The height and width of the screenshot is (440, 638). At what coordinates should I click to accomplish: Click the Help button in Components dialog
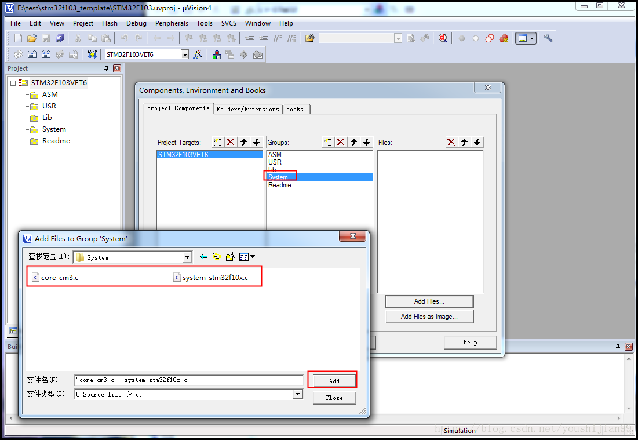pyautogui.click(x=471, y=342)
